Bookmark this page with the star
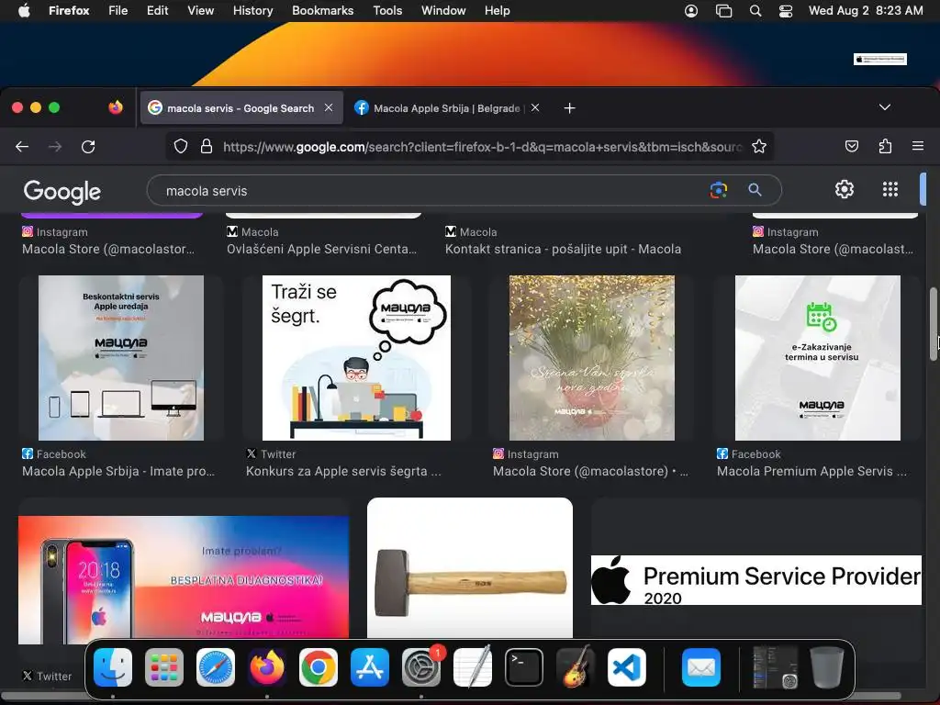This screenshot has width=940, height=705. [x=759, y=146]
